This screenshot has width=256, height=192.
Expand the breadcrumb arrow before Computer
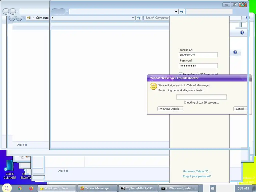pyautogui.click(x=33, y=18)
